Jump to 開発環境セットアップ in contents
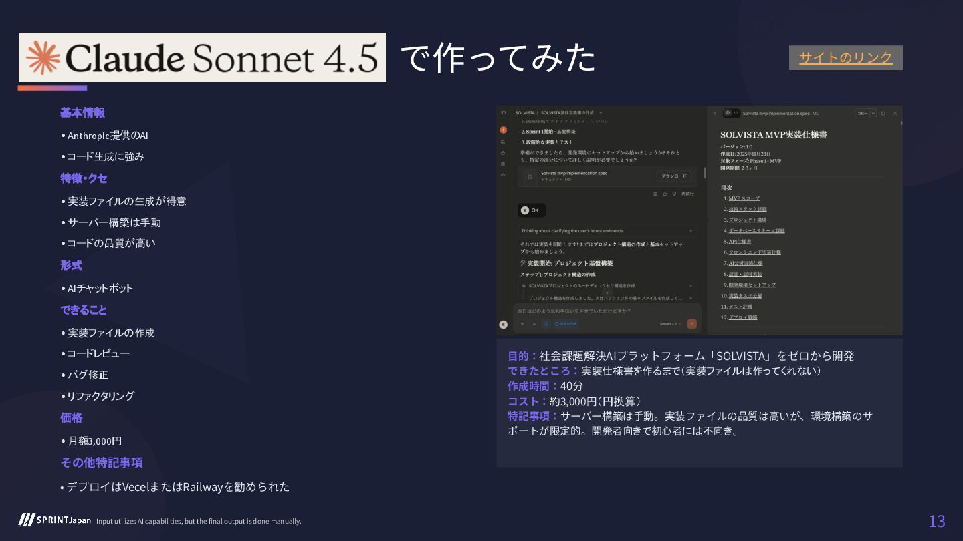 click(752, 285)
